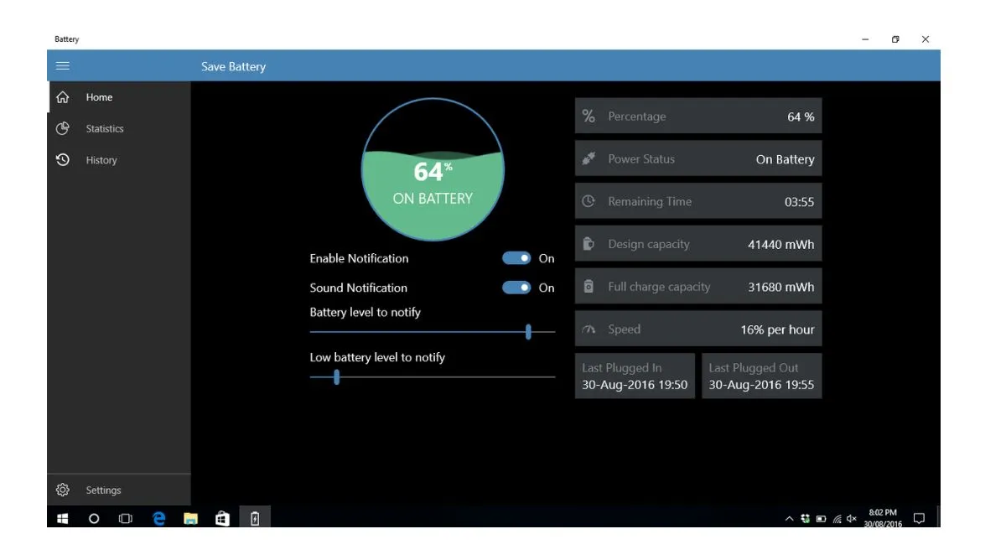
Task: Click the Home icon in sidebar
Action: [x=63, y=97]
